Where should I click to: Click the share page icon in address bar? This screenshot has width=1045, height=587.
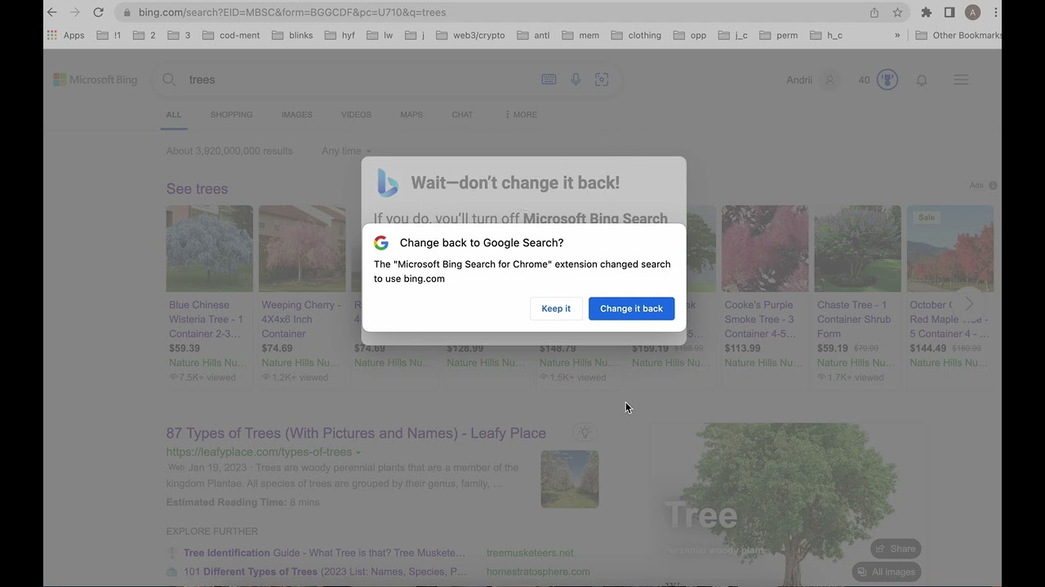pos(874,12)
